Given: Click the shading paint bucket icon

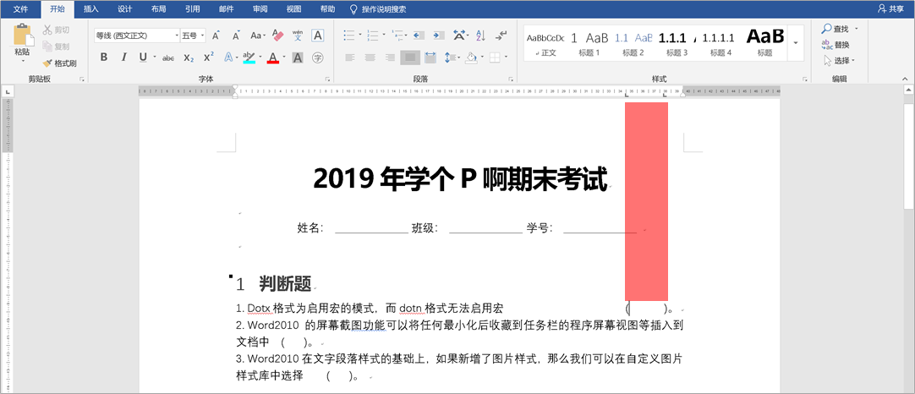Looking at the screenshot, I should pos(470,57).
